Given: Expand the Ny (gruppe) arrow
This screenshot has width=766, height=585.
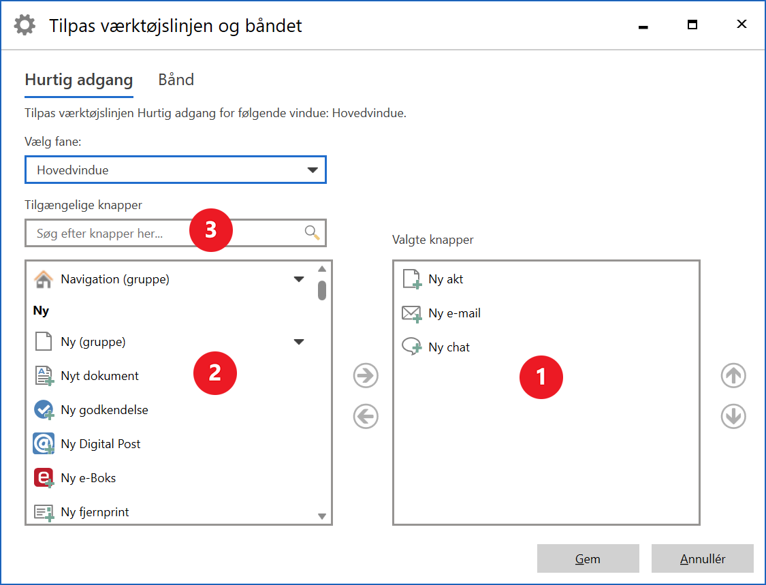Looking at the screenshot, I should [x=299, y=342].
